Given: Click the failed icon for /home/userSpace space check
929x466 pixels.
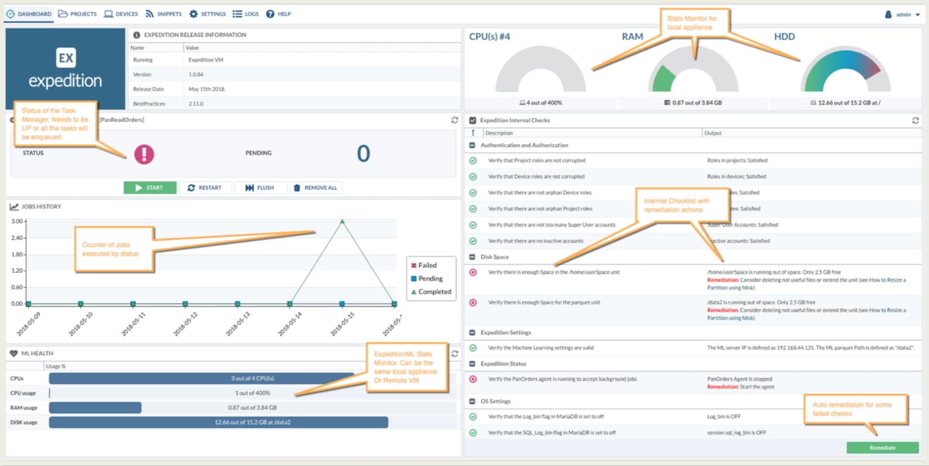Looking at the screenshot, I should tap(473, 272).
